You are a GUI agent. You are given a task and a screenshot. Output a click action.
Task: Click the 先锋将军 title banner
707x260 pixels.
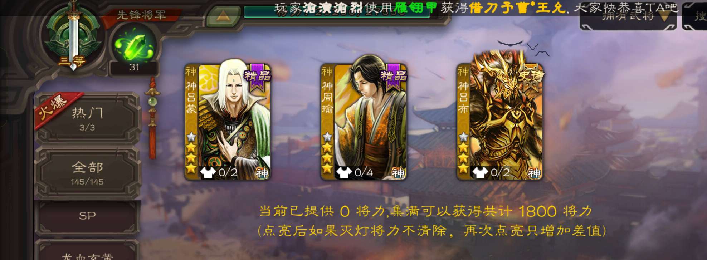(x=141, y=15)
